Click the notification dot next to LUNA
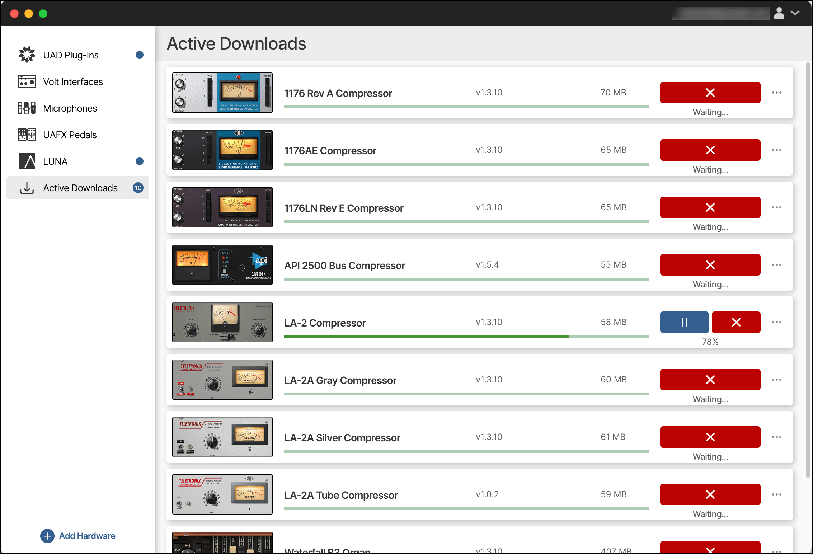 140,161
